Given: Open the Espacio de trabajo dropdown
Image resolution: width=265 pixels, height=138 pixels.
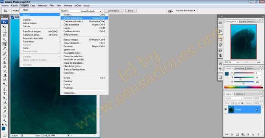Looking at the screenshot, I should click(x=185, y=11).
